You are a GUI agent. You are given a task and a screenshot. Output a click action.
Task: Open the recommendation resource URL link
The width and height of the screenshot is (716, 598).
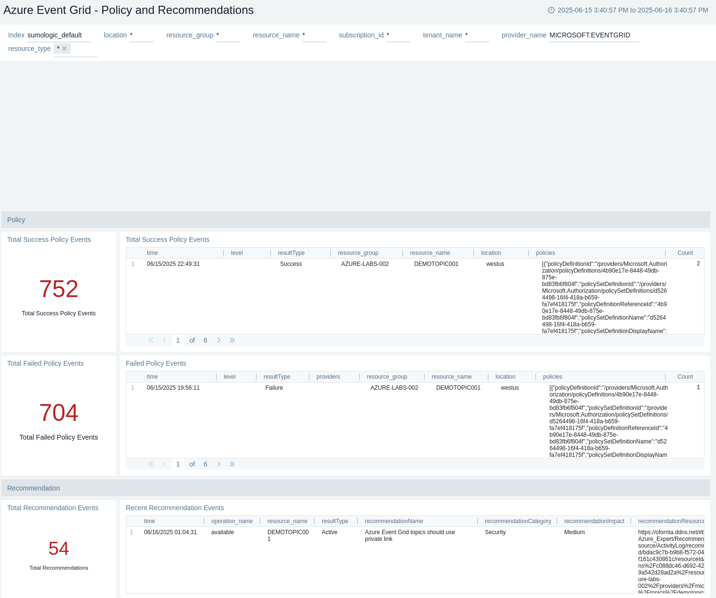[x=671, y=562]
